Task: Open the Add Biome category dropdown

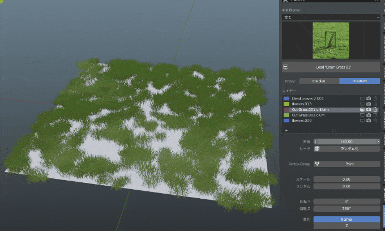Action: click(x=331, y=17)
